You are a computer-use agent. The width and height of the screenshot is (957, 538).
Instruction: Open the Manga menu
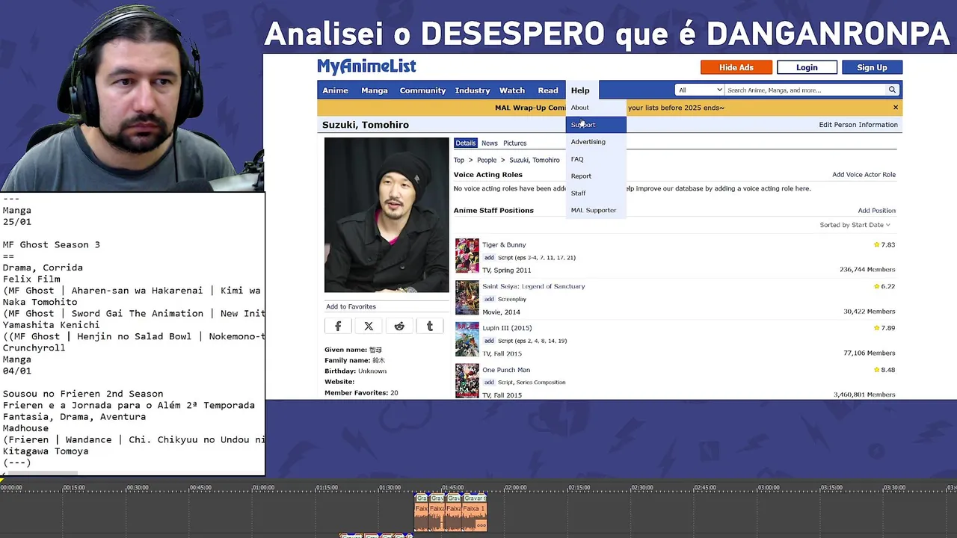click(375, 90)
